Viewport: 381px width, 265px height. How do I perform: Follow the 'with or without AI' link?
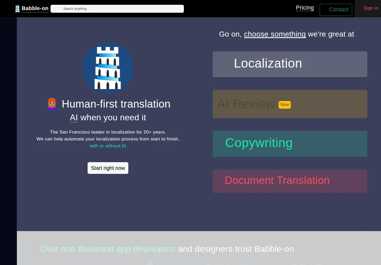point(108,146)
